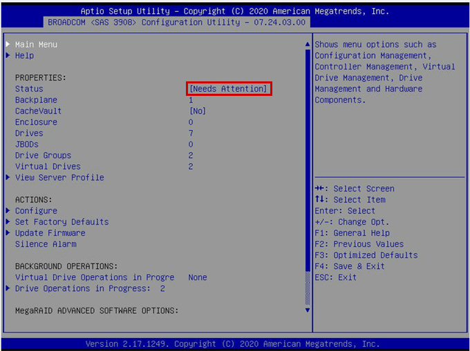Open the Configure action

(36, 211)
